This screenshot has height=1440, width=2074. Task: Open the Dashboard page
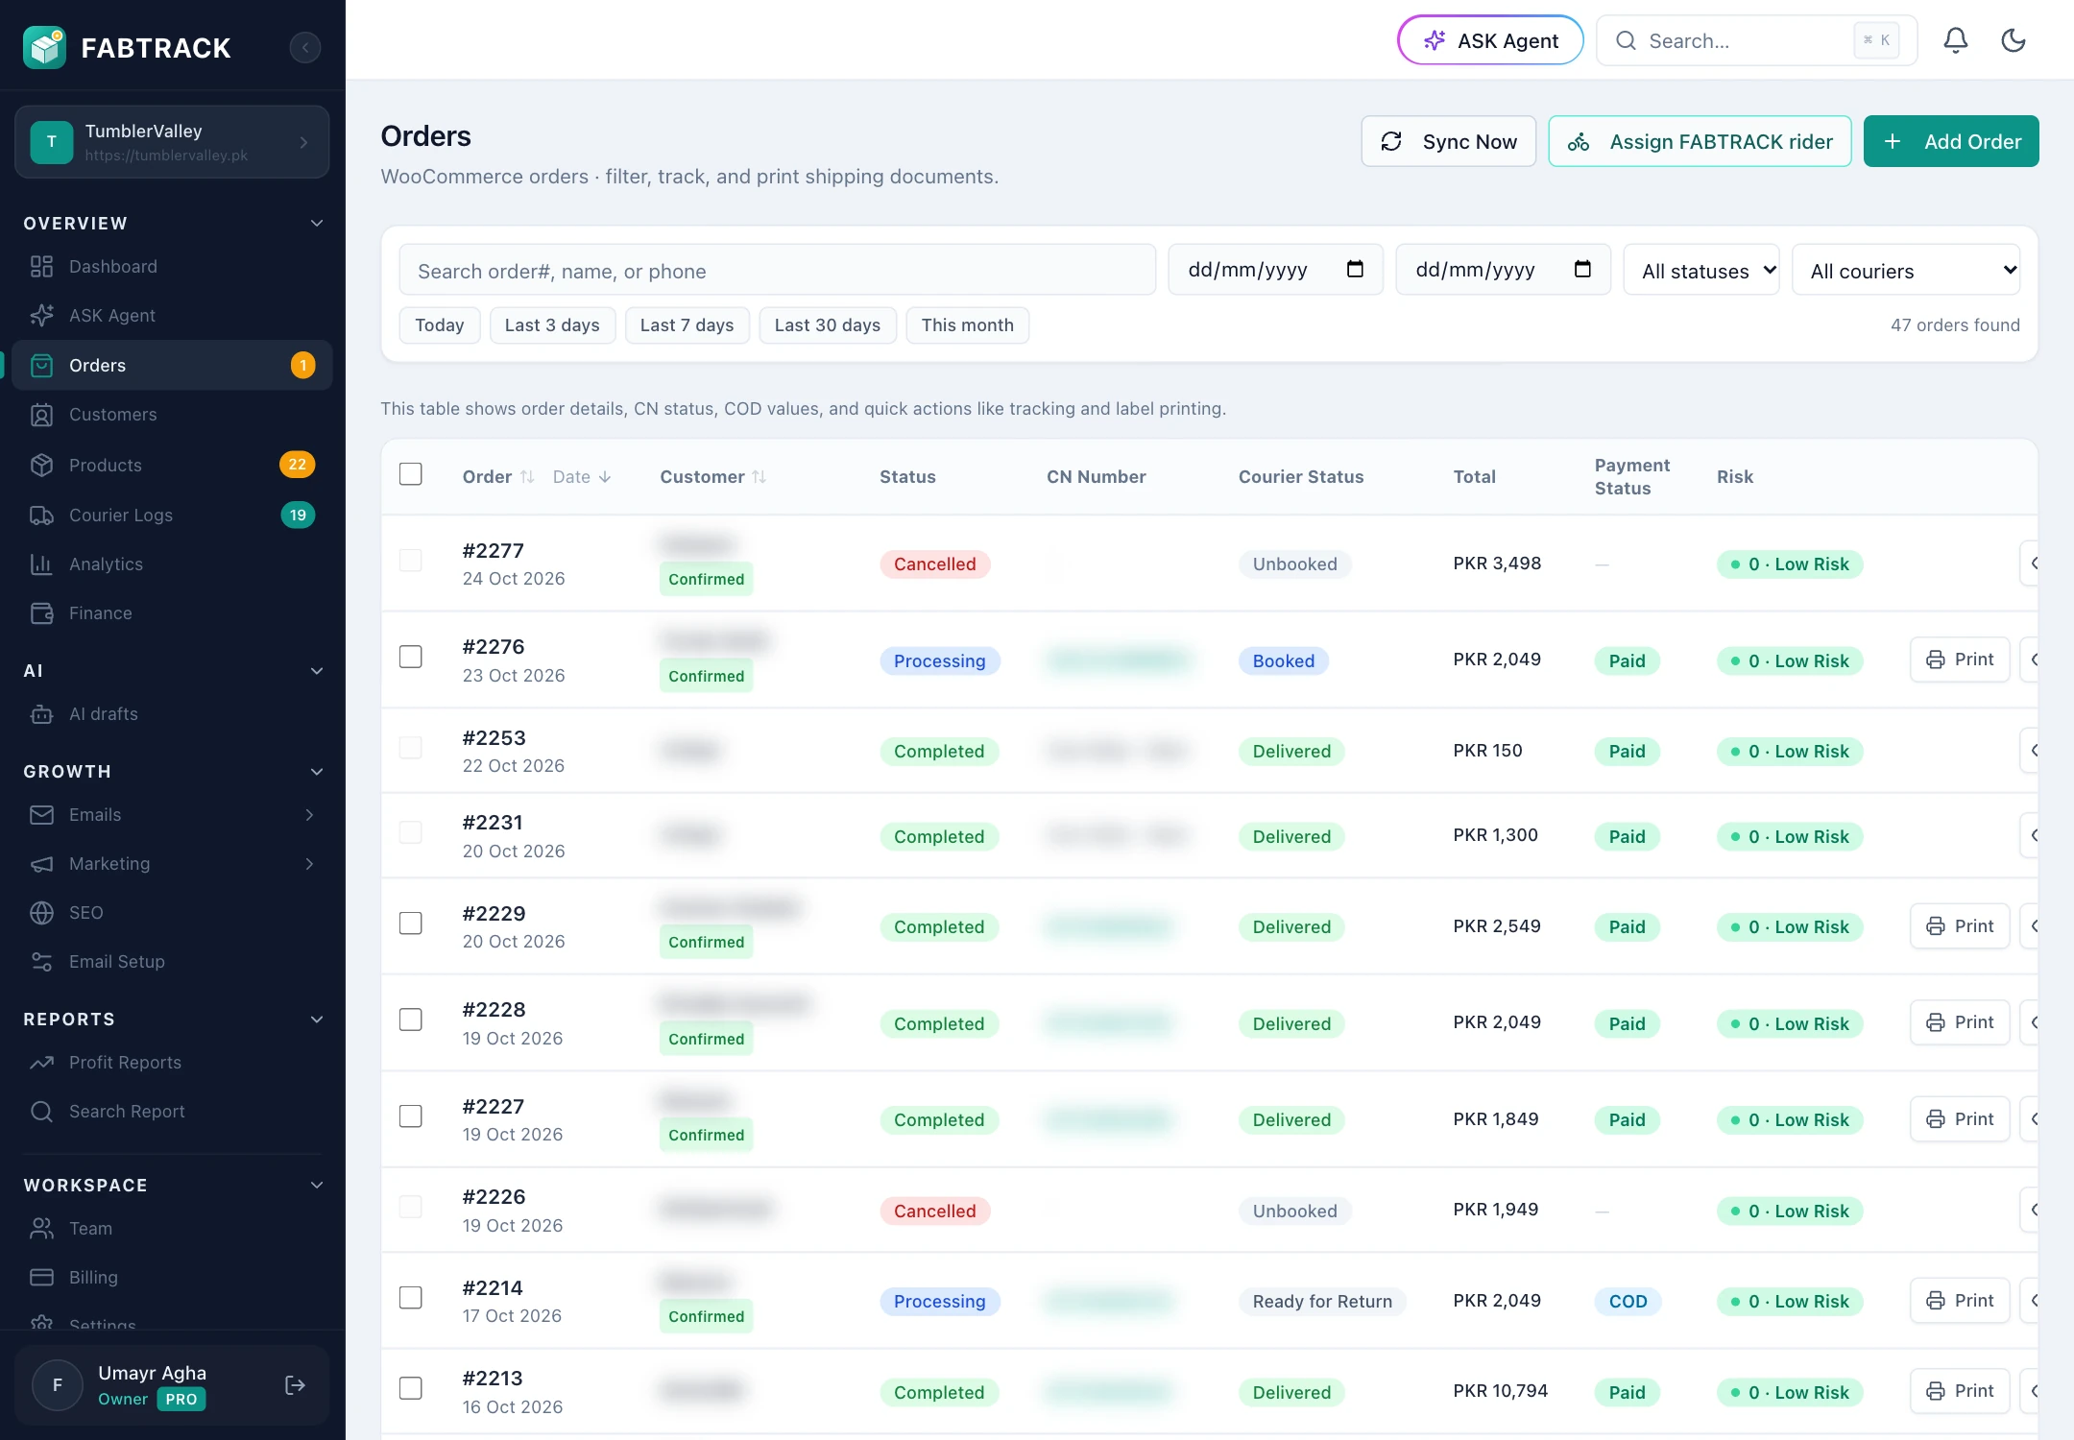(173, 266)
